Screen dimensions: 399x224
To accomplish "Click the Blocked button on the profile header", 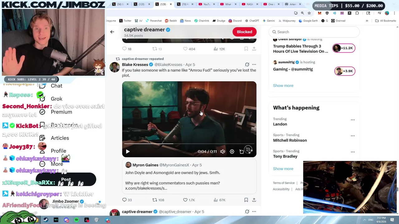I will point(244,32).
